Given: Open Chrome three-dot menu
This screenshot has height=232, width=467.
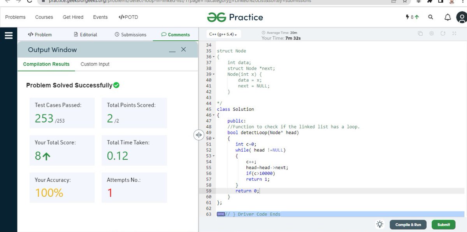Looking at the screenshot, I should 462,1.
